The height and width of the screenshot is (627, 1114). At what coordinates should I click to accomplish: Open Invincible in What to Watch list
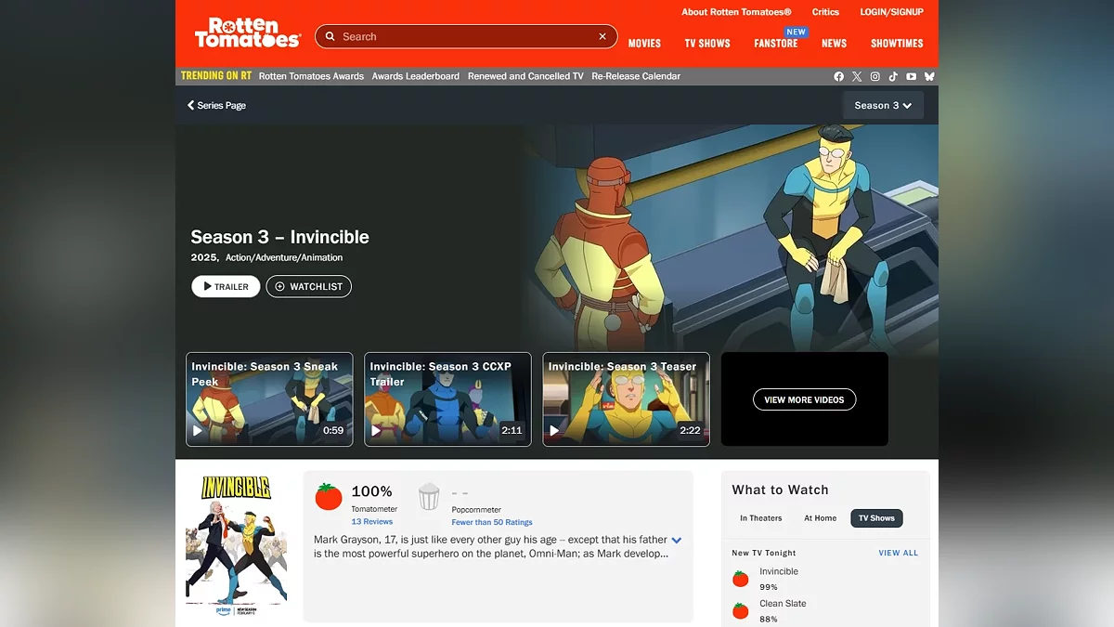778,571
